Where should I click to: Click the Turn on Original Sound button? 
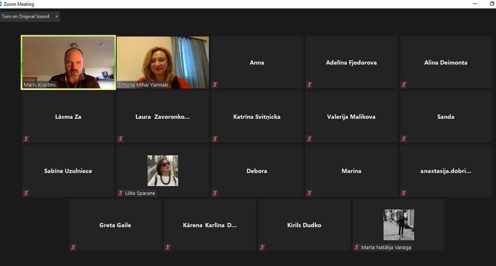tap(26, 17)
